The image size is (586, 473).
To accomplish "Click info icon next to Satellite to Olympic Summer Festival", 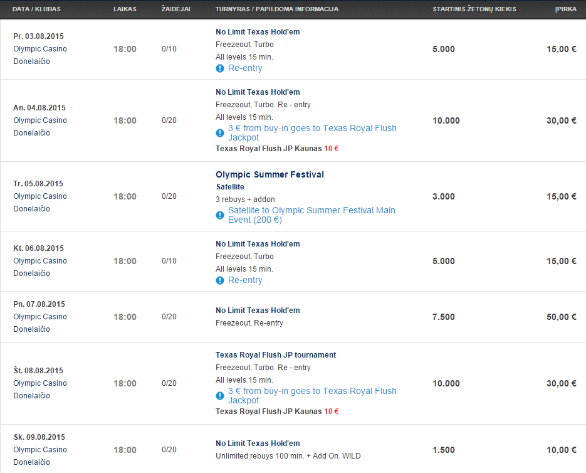I will (220, 215).
